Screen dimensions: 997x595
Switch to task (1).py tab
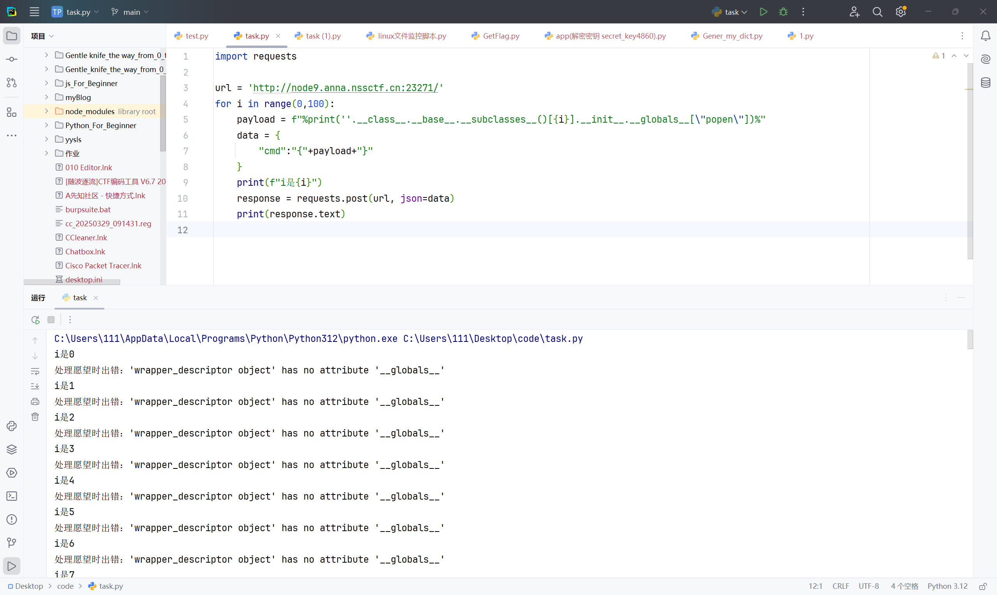(318, 36)
